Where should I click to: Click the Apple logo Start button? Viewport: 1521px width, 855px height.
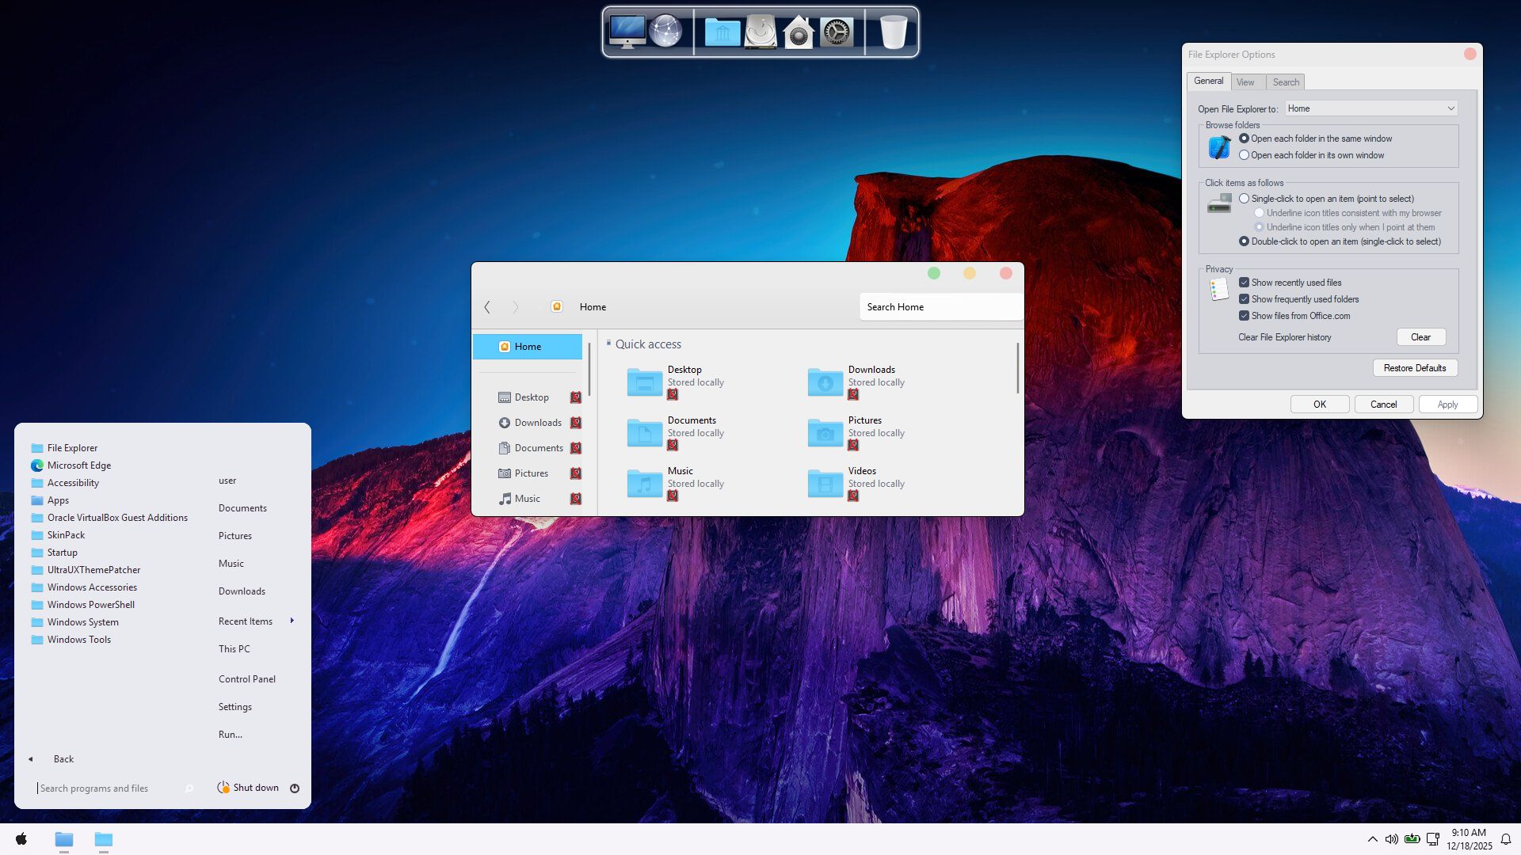tap(21, 839)
